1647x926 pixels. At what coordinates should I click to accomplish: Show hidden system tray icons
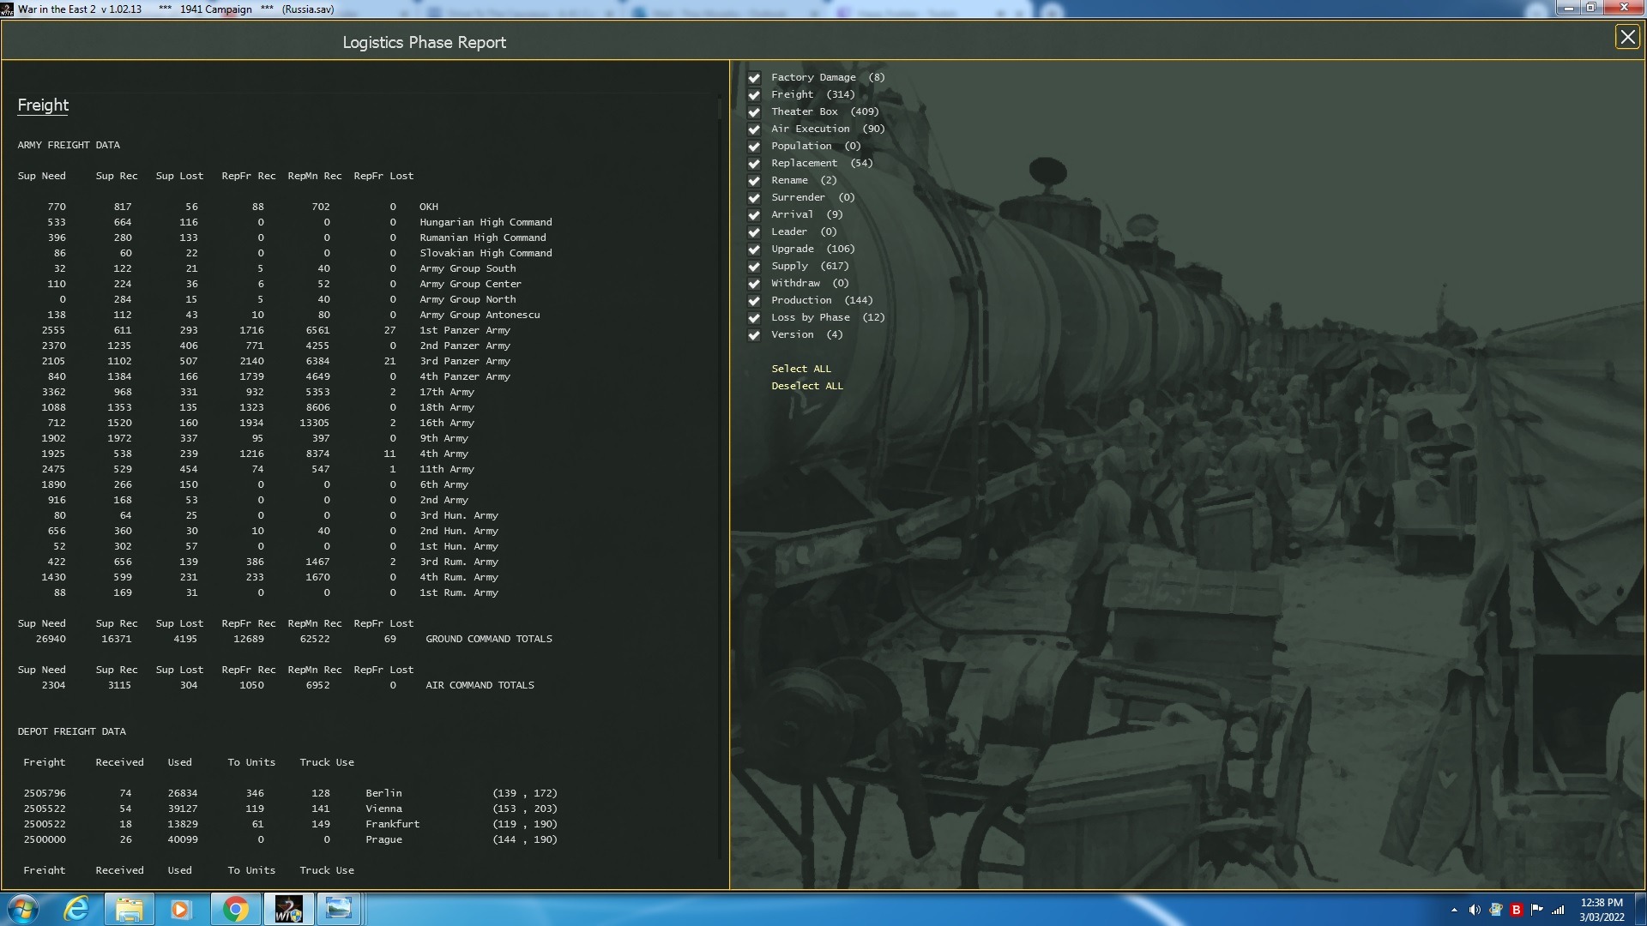click(x=1454, y=910)
